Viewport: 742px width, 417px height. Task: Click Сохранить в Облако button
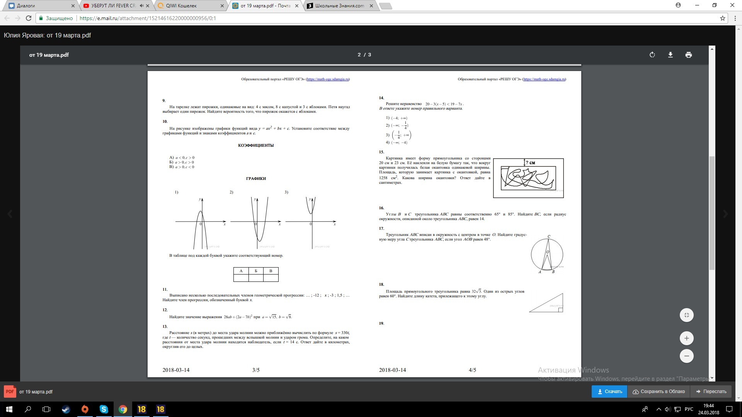pos(659,392)
